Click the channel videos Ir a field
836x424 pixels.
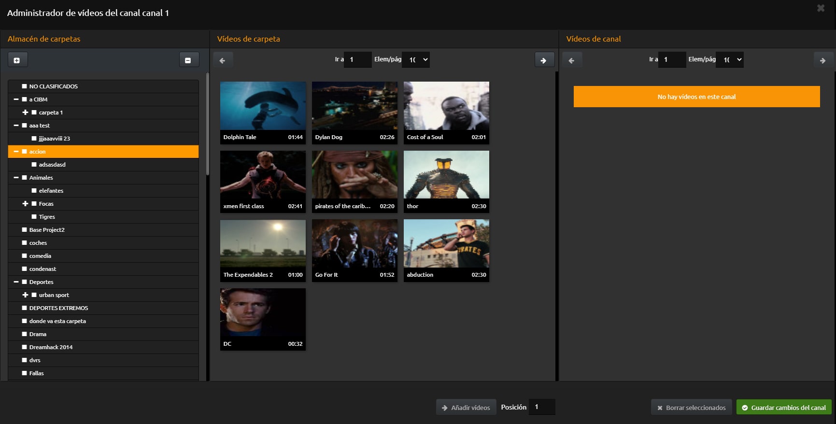pos(672,59)
